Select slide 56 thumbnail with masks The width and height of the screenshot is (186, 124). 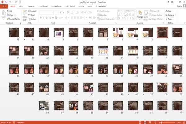pos(73,106)
